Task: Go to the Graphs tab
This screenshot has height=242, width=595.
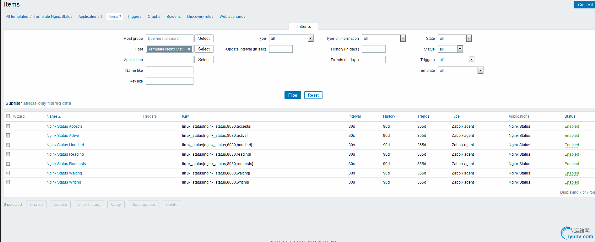Action: point(154,16)
